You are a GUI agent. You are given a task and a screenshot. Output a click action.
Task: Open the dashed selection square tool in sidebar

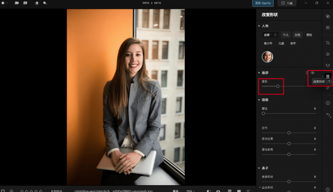click(x=328, y=27)
